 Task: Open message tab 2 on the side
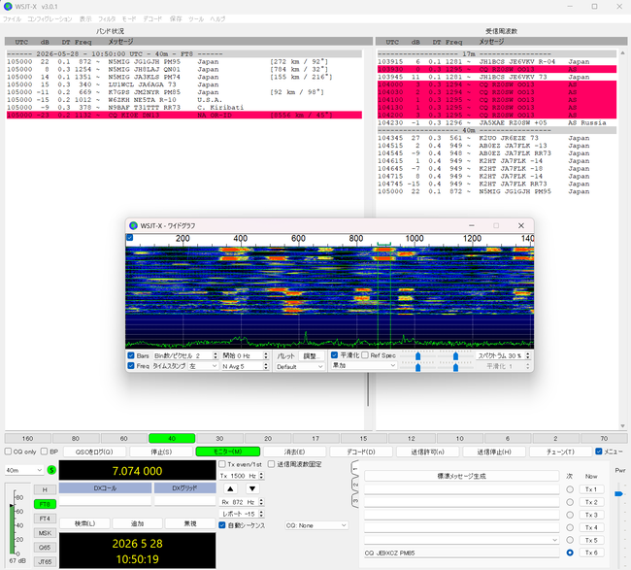355,486
